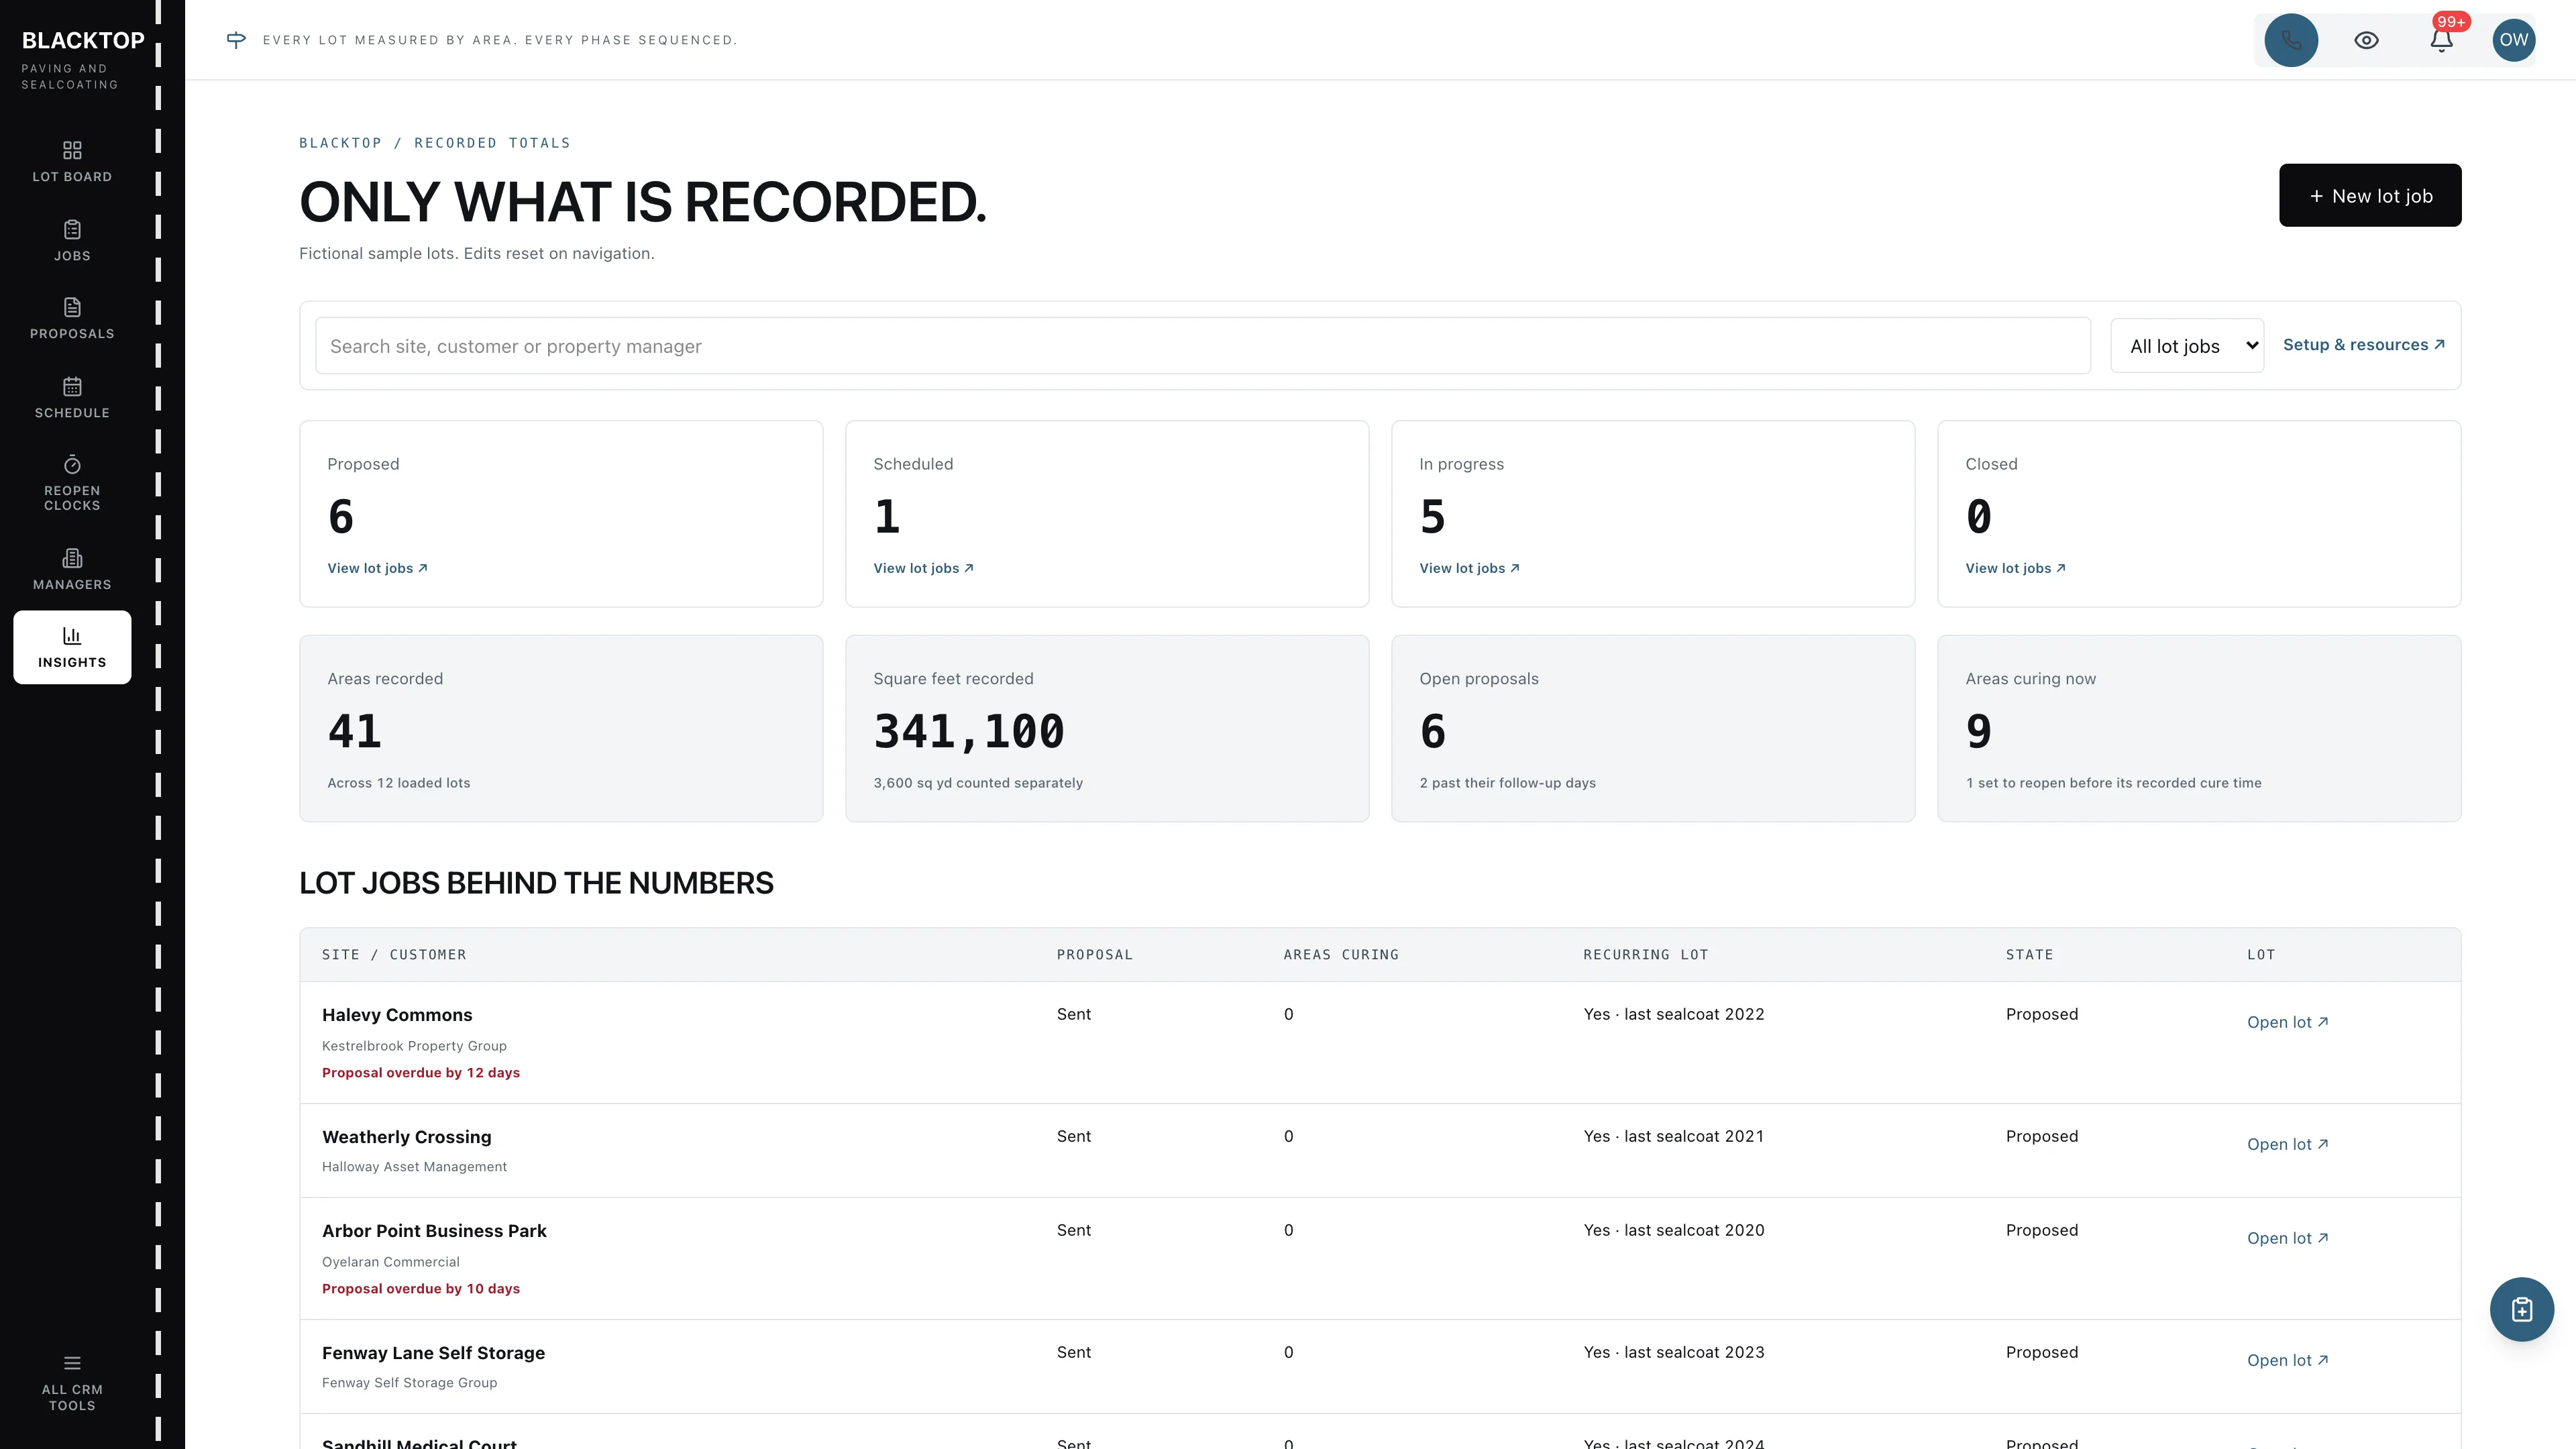
Task: Select the Proposals sidebar item
Action: (x=72, y=319)
